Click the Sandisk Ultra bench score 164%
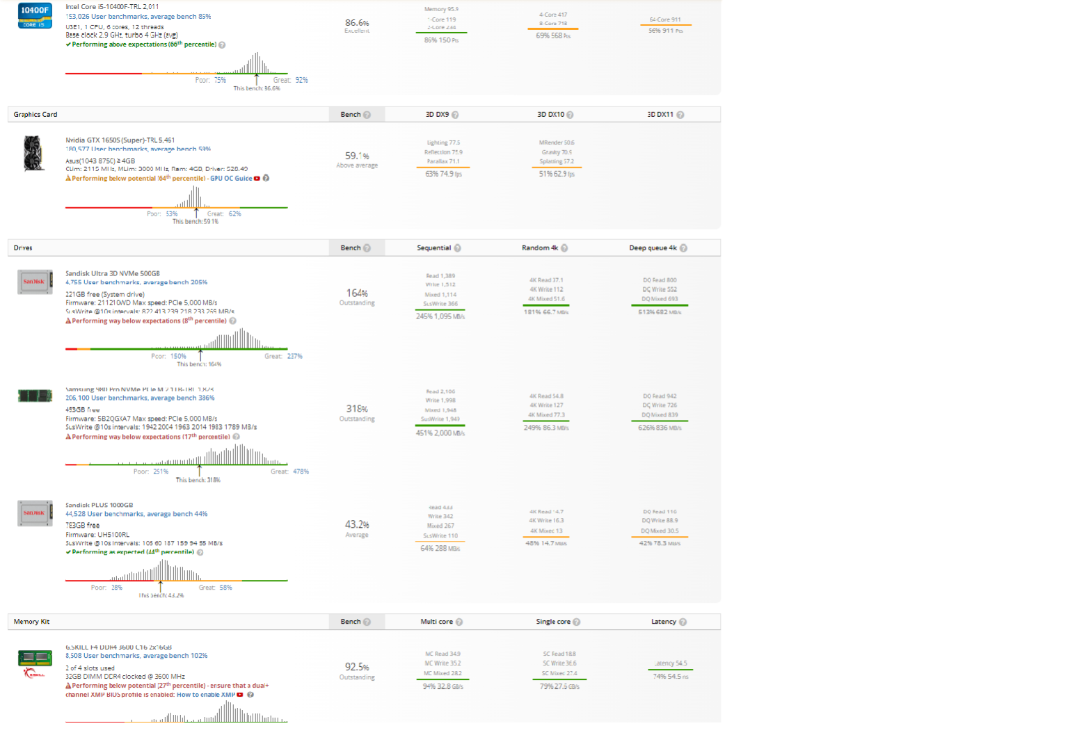 pos(357,293)
